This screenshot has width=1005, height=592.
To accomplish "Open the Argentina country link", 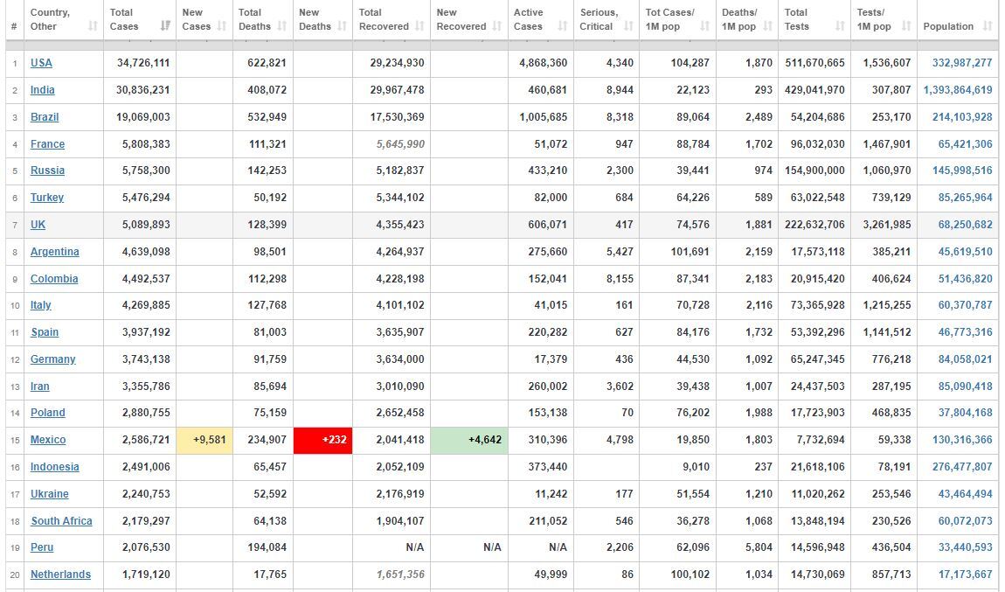I will click(x=54, y=252).
